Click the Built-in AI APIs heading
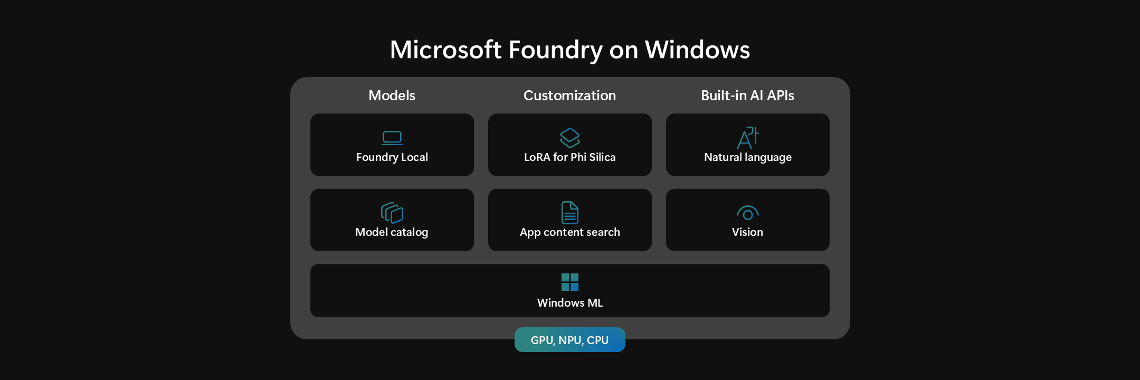The image size is (1140, 380). [x=748, y=96]
